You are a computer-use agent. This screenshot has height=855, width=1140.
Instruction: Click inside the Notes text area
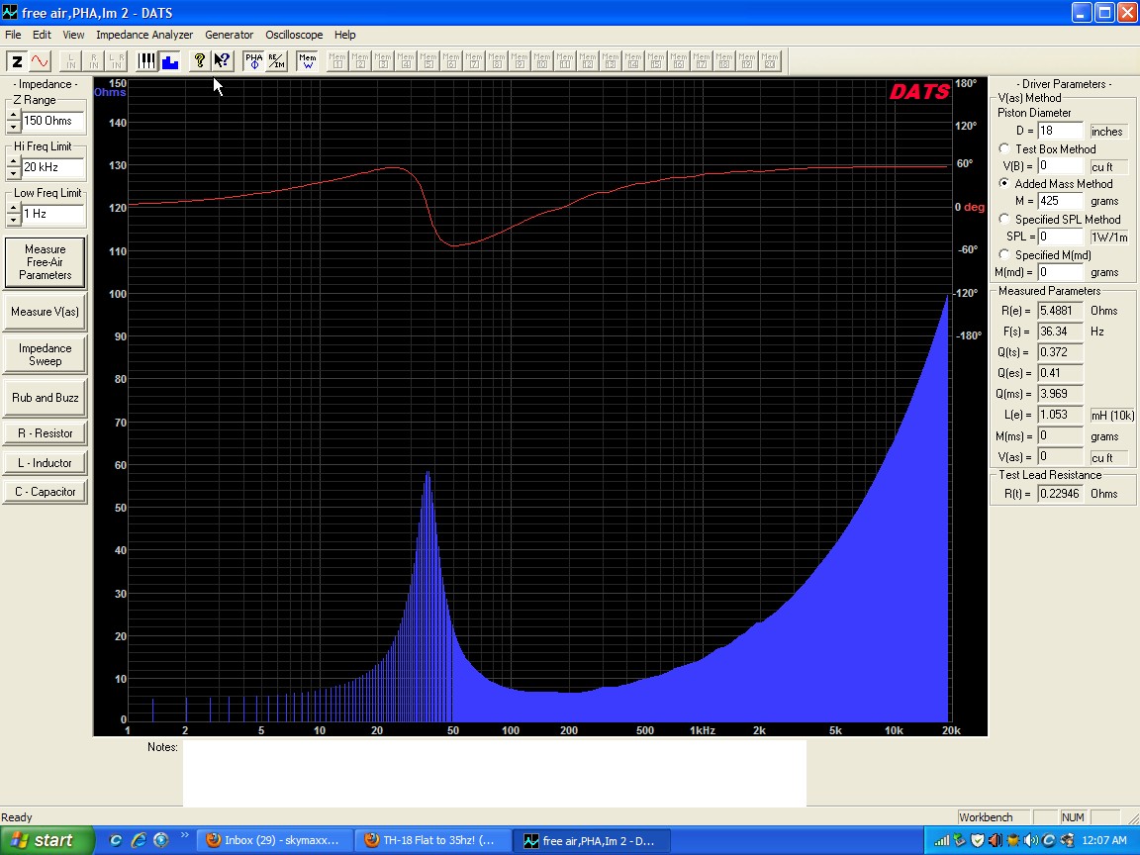click(x=495, y=774)
